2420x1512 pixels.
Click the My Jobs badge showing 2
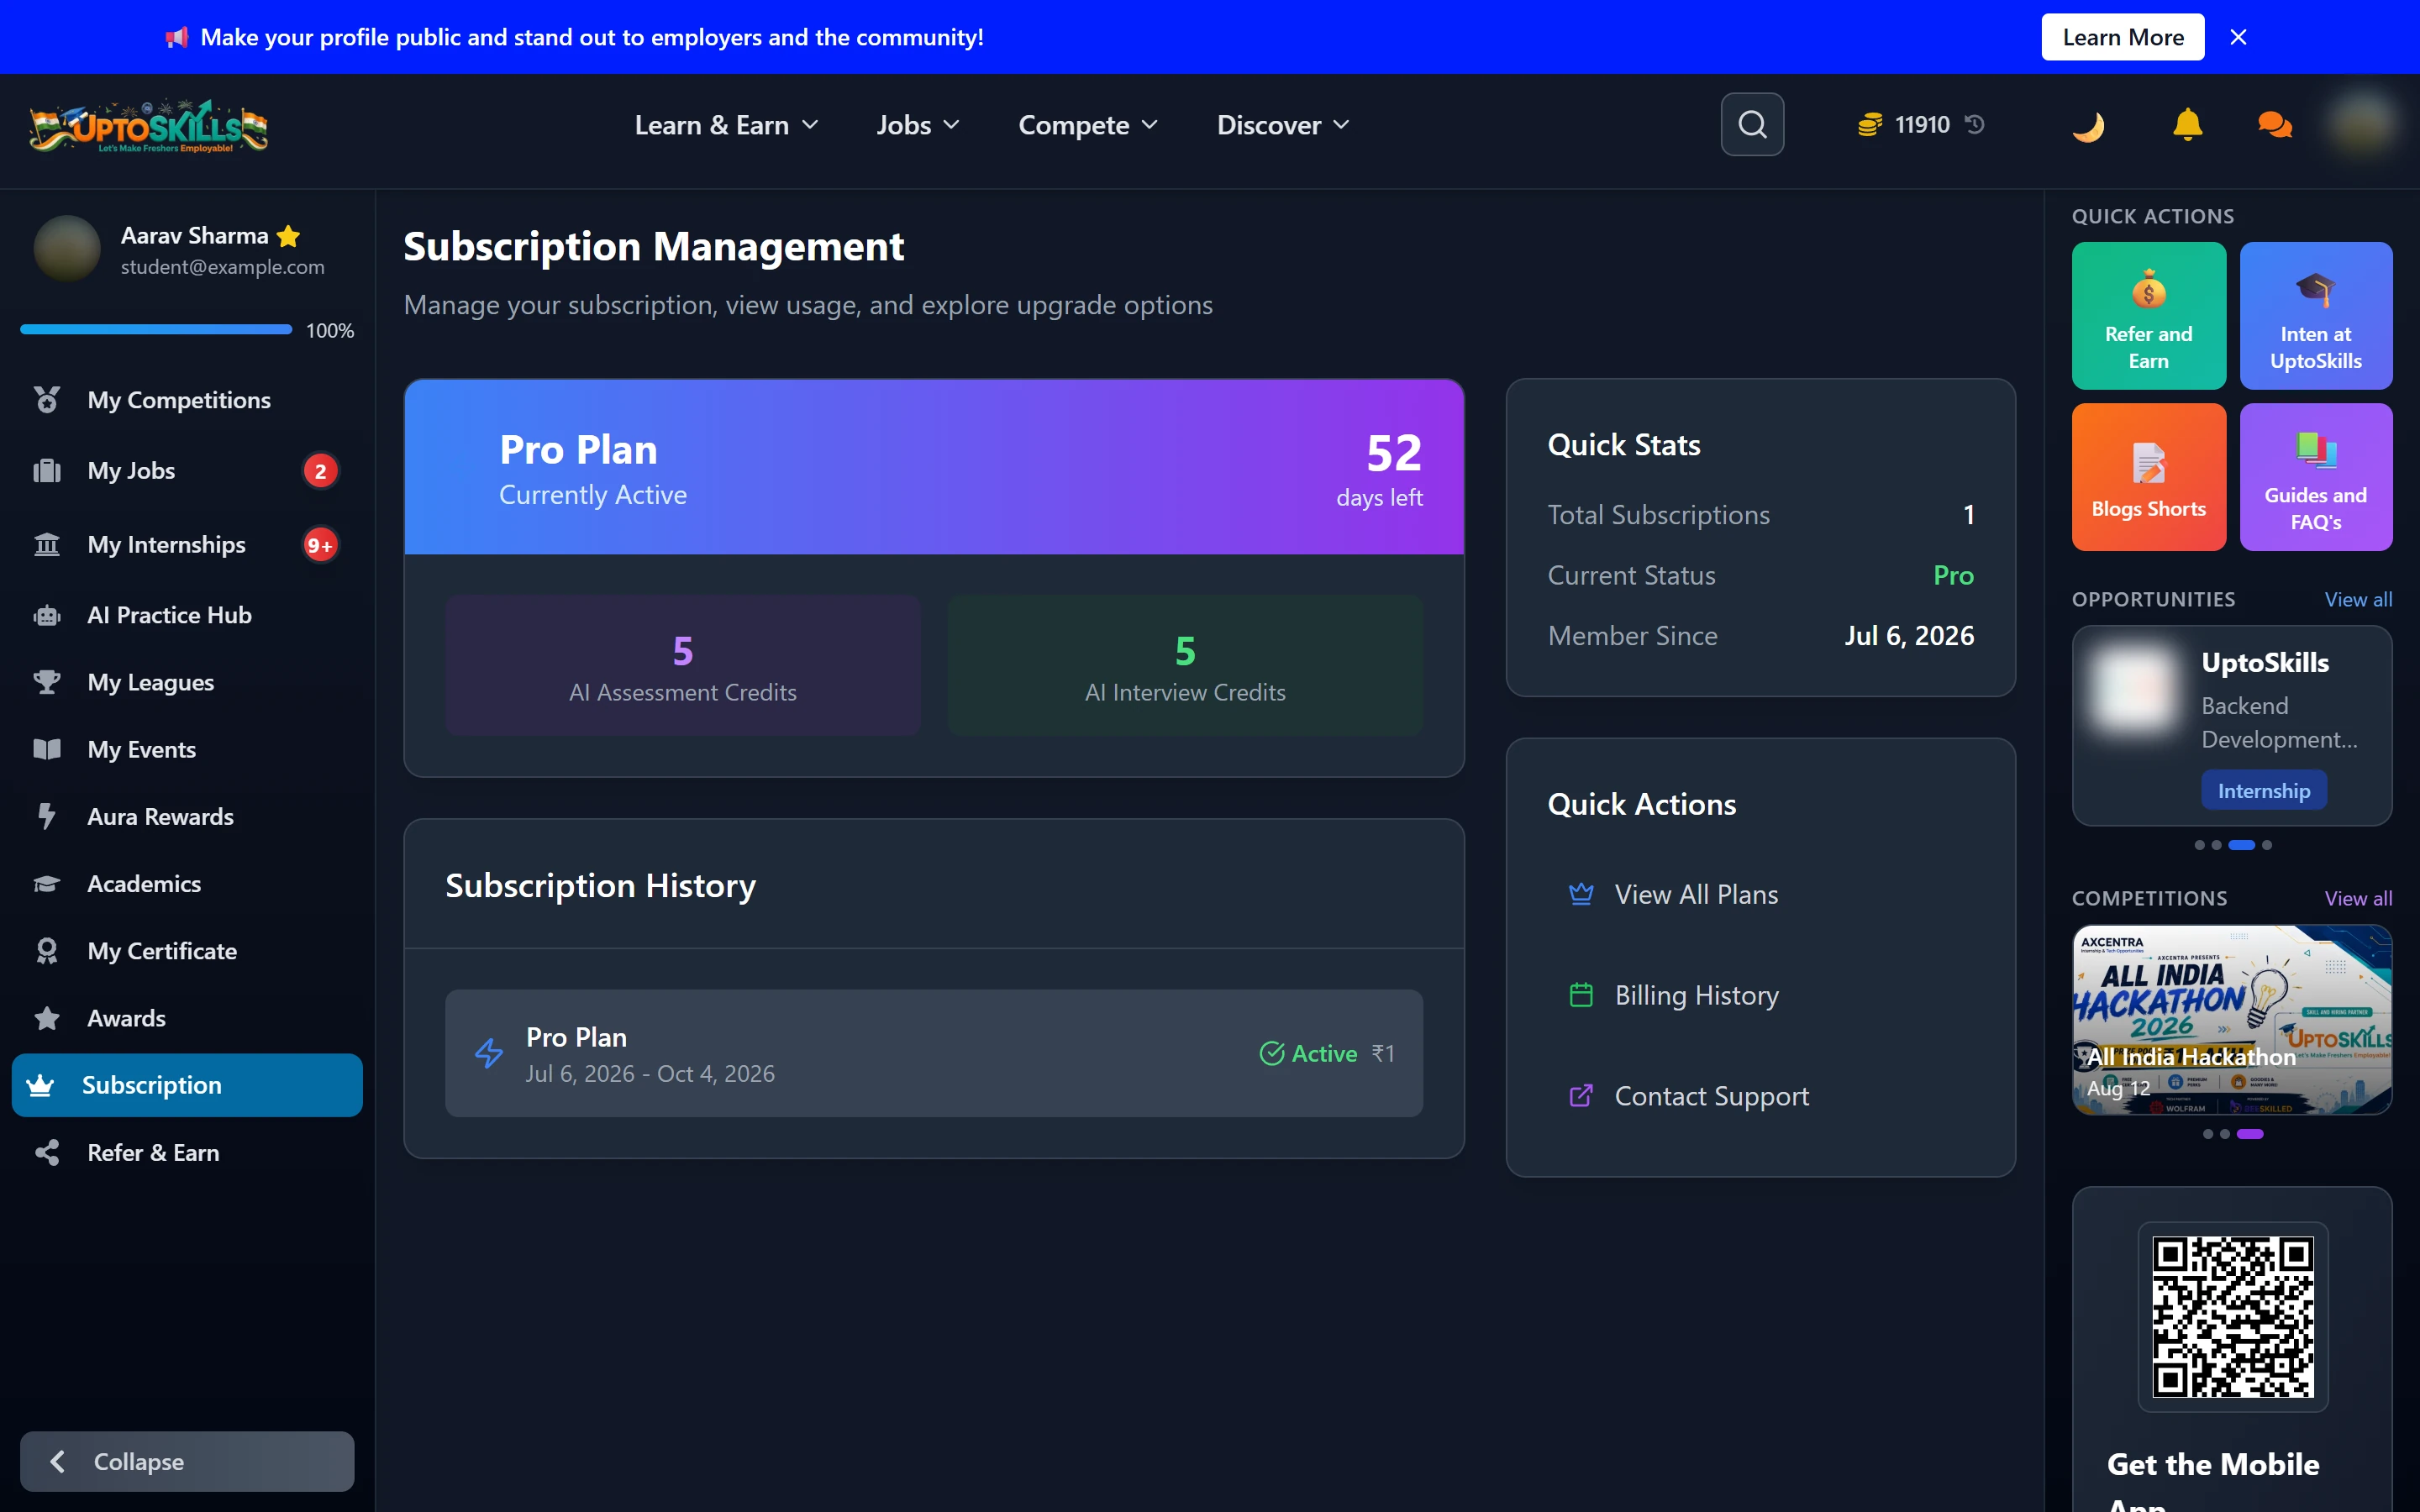(x=320, y=471)
